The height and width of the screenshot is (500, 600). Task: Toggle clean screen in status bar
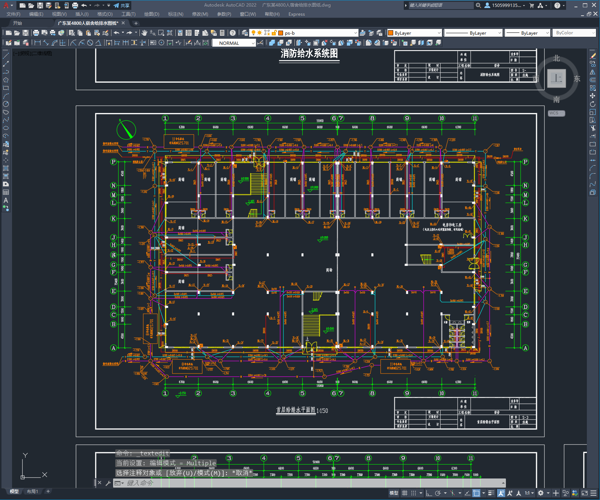pyautogui.click(x=584, y=493)
